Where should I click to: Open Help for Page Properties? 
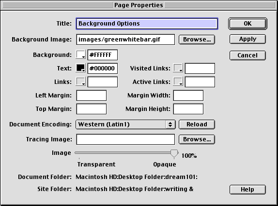click(x=247, y=190)
